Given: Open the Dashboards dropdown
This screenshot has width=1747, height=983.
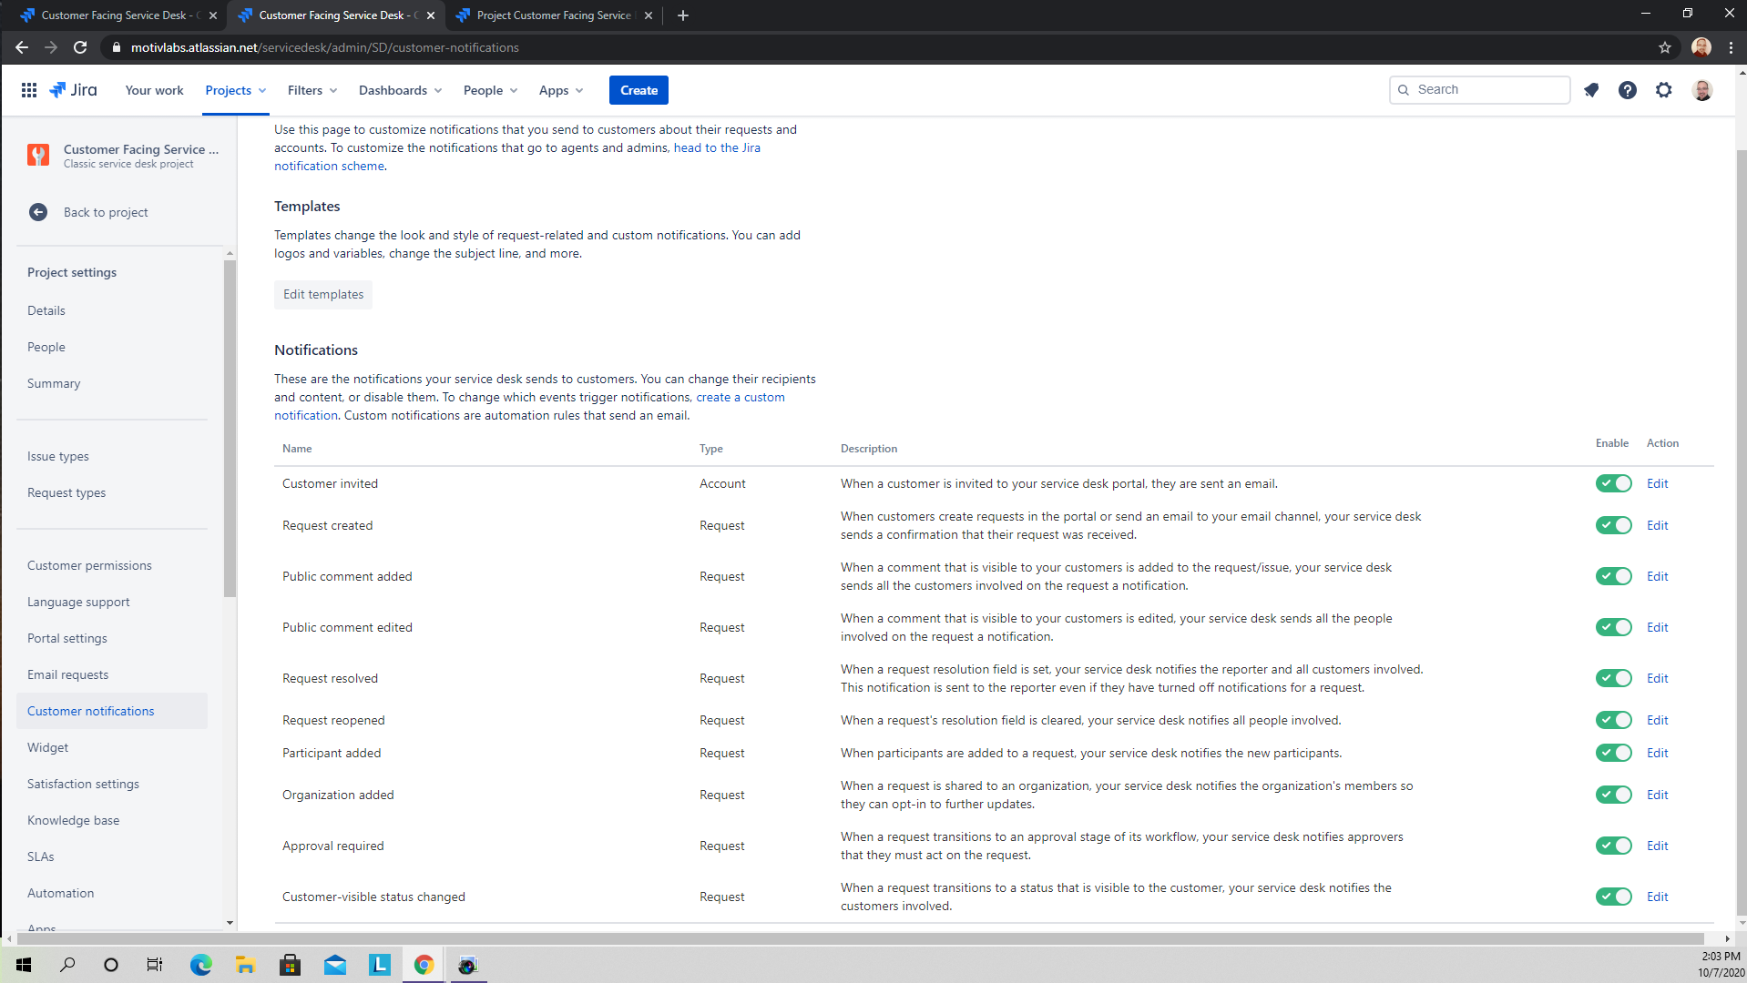Looking at the screenshot, I should (x=401, y=90).
